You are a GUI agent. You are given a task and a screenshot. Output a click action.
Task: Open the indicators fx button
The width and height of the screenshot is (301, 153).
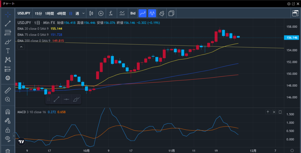(111, 13)
